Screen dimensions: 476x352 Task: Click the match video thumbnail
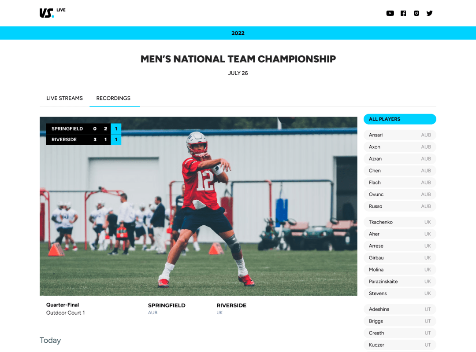coord(198,206)
